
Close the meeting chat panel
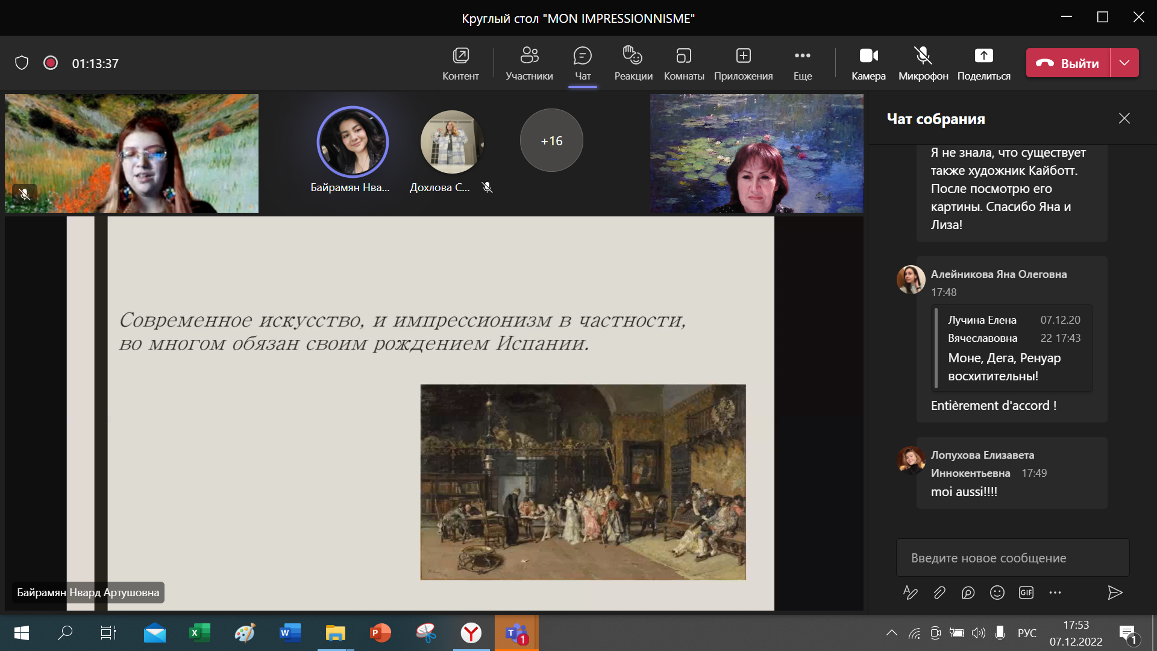pyautogui.click(x=1124, y=118)
